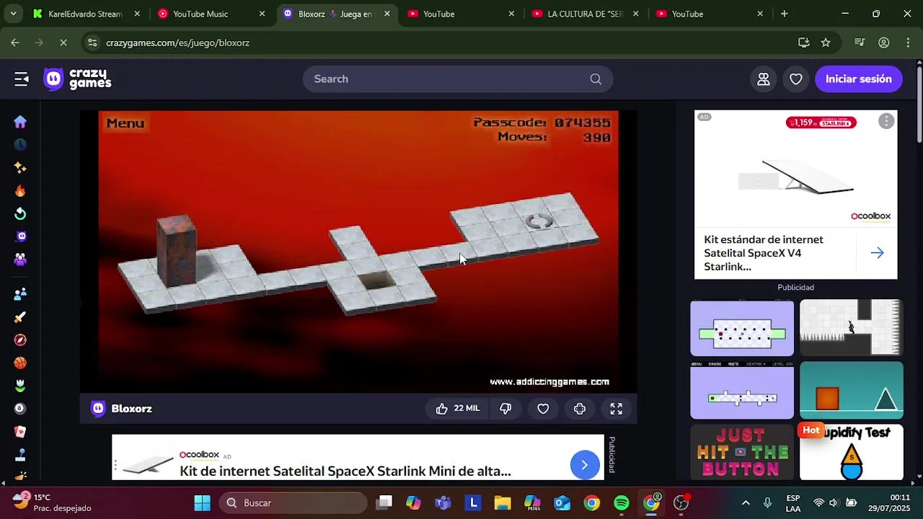The height and width of the screenshot is (519, 923).
Task: Open the weather widget 15°C
Action: [51, 502]
